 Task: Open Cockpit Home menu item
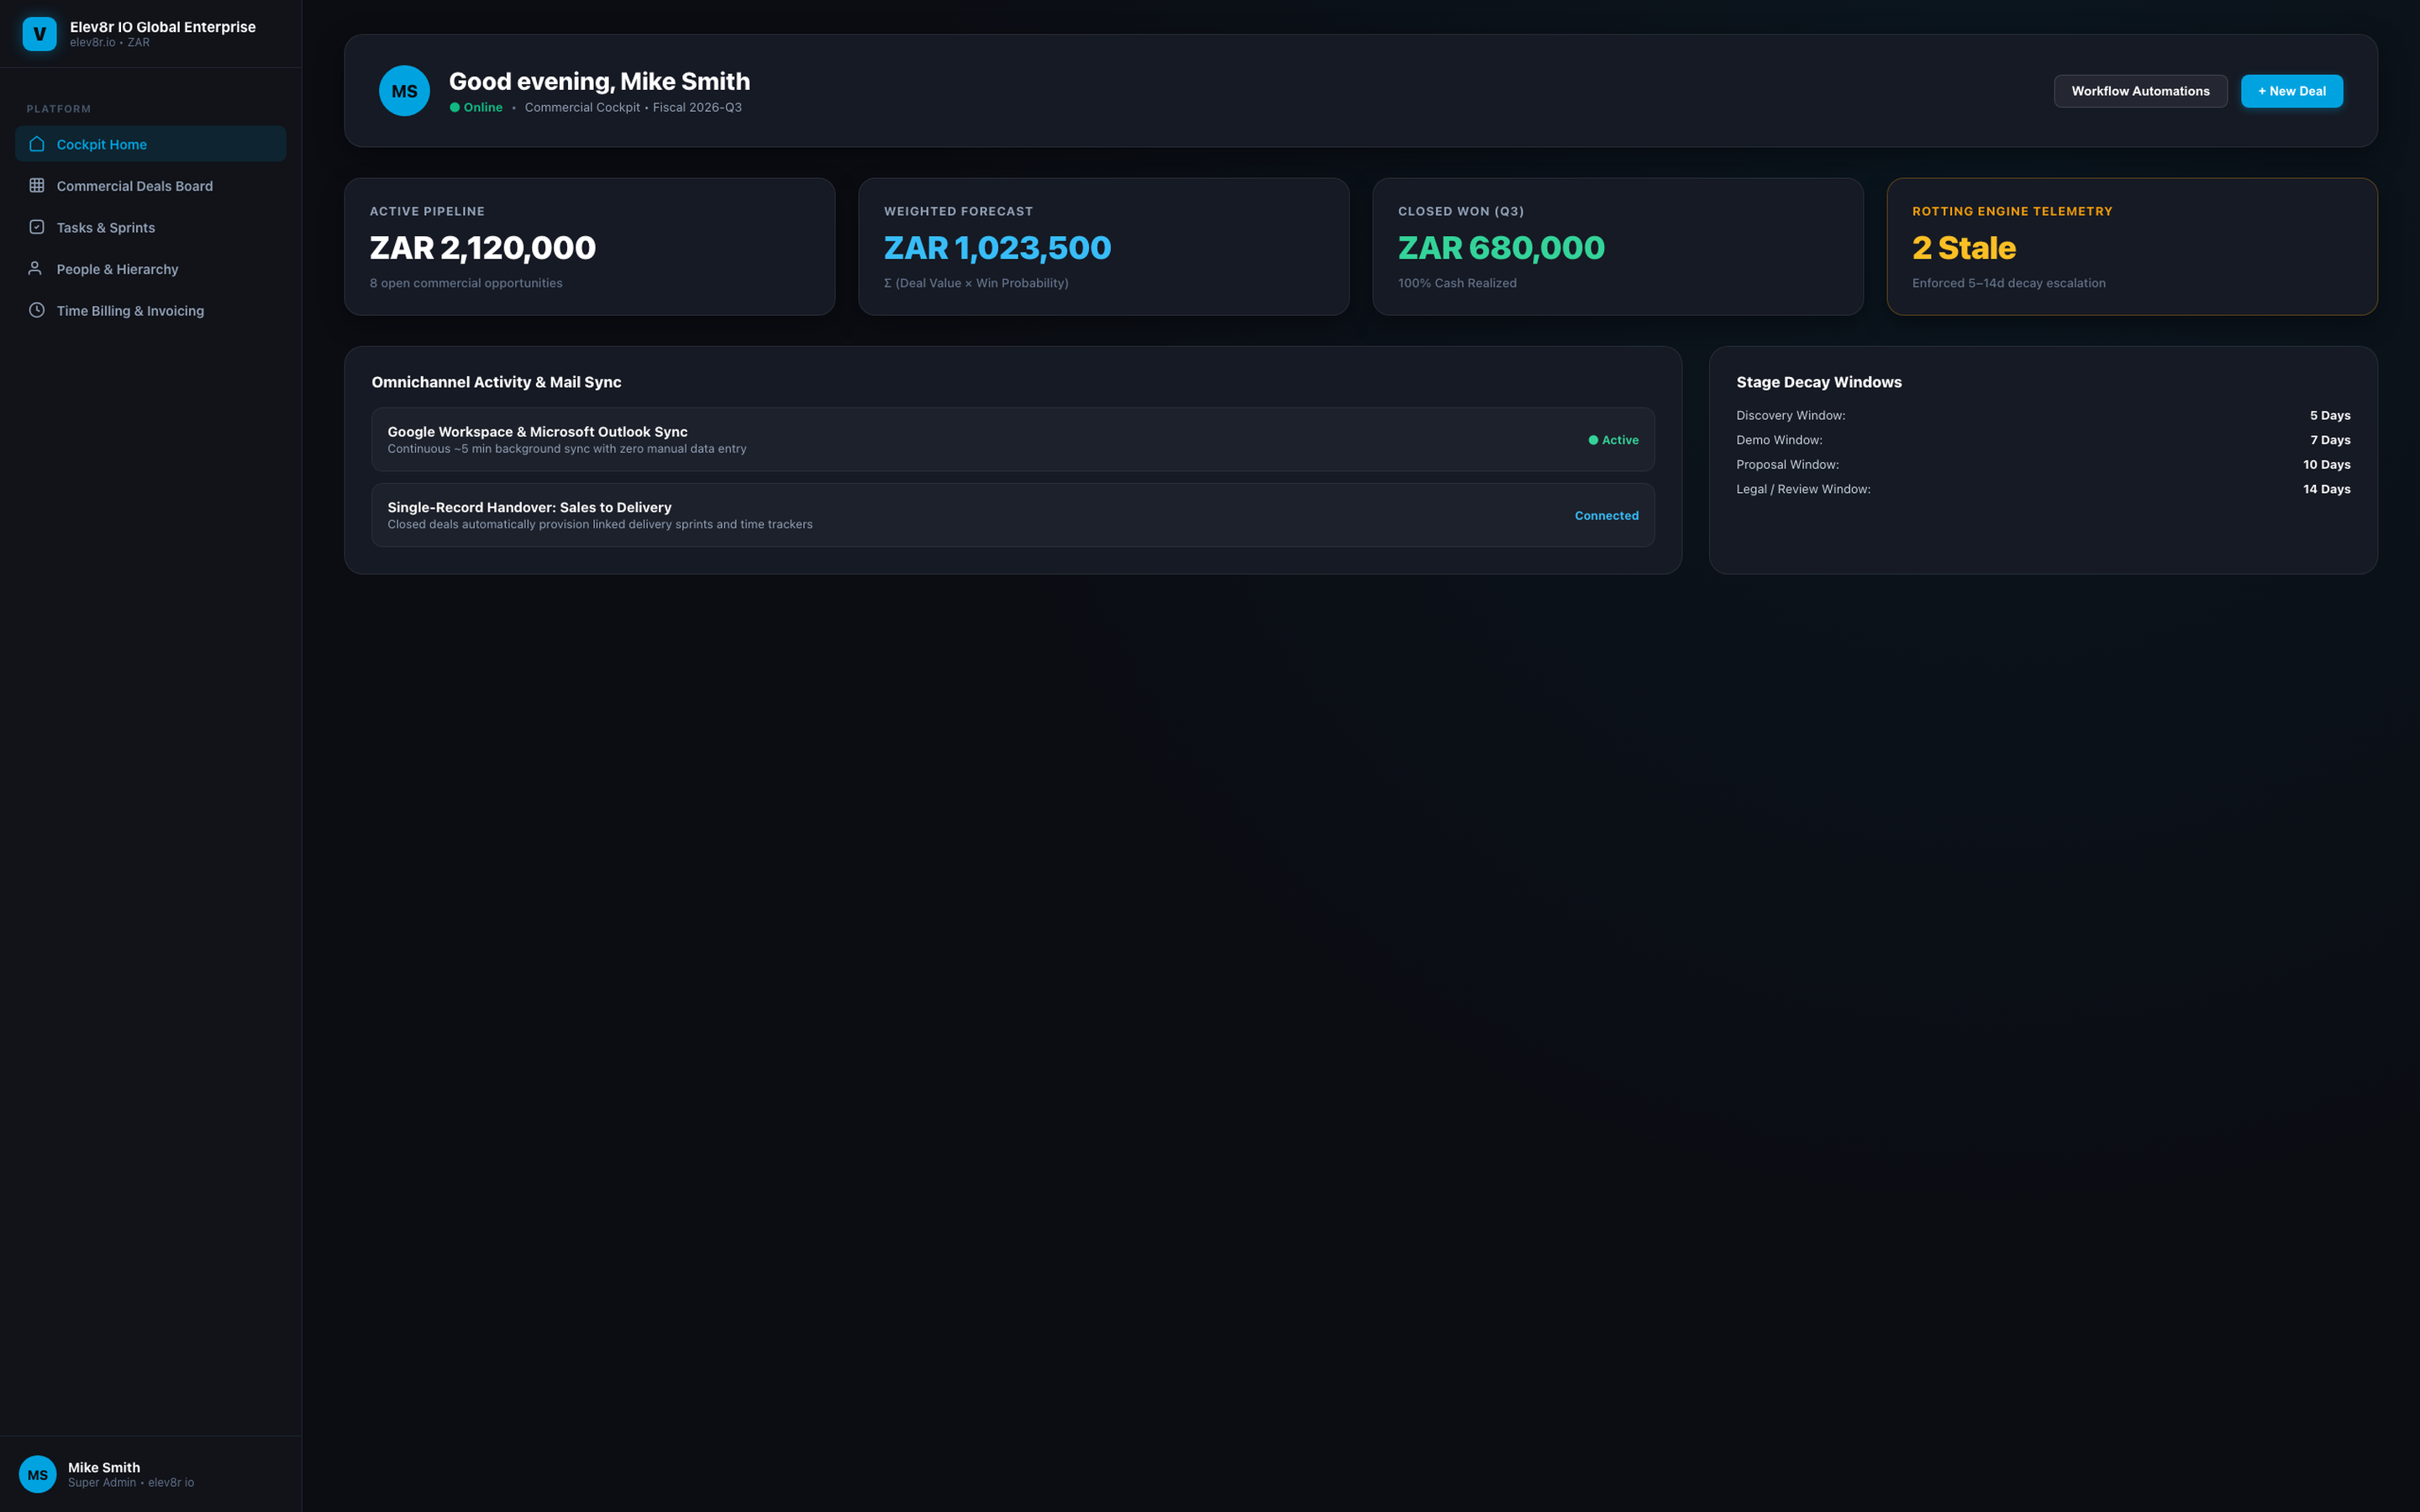150,144
